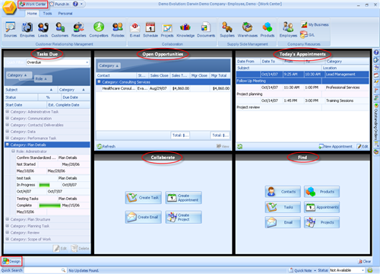Open Leads from the CRM group
Image resolution: width=380 pixels, height=274 pixels.
pyautogui.click(x=43, y=30)
